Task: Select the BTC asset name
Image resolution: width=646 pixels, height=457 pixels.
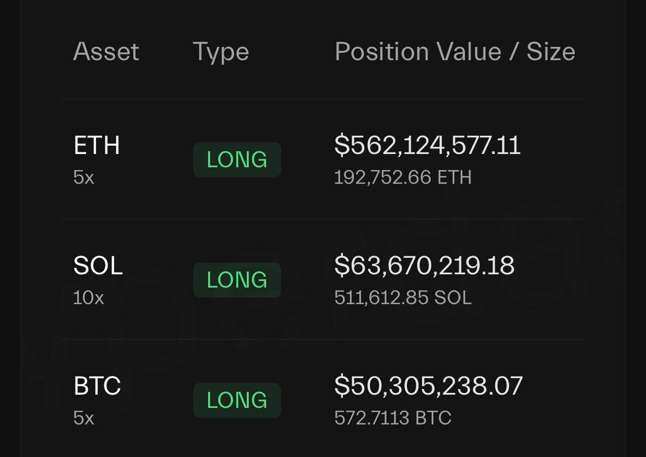Action: click(97, 386)
